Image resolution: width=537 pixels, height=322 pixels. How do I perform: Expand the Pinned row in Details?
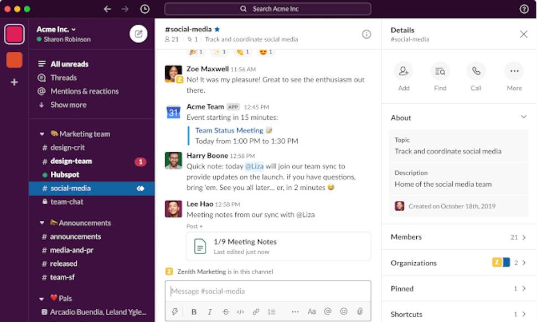(x=458, y=288)
